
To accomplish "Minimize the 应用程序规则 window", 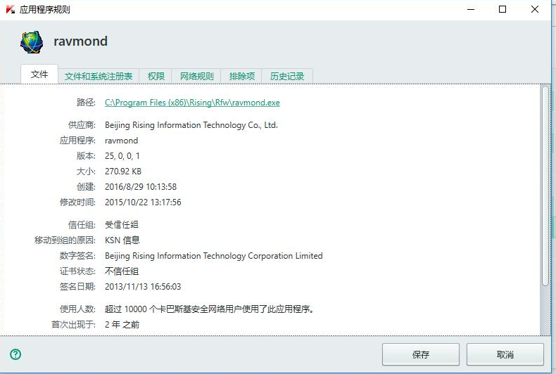I will [471, 9].
